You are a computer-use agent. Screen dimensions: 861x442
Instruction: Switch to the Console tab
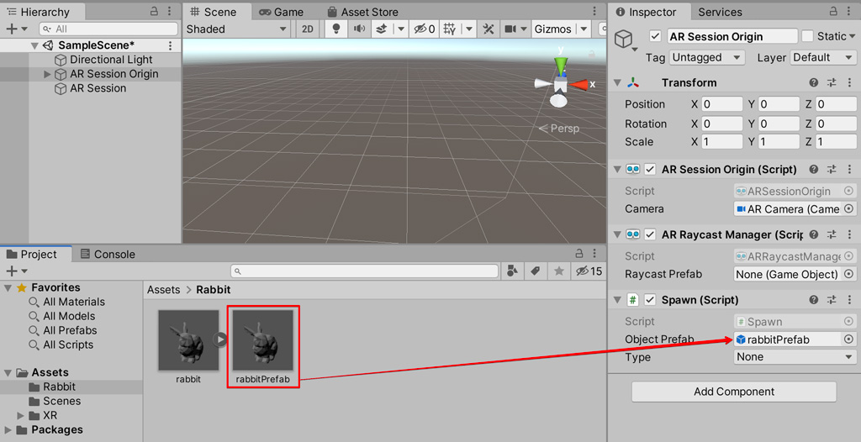coord(108,255)
